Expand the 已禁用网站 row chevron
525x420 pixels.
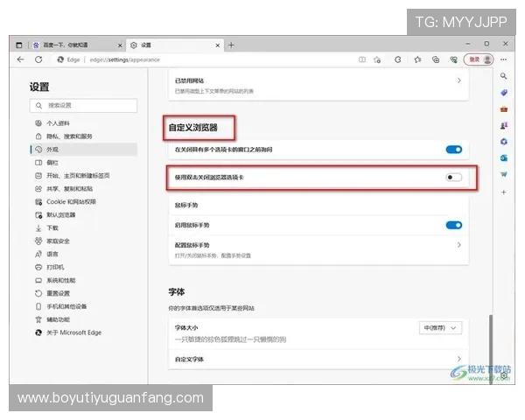pos(459,80)
